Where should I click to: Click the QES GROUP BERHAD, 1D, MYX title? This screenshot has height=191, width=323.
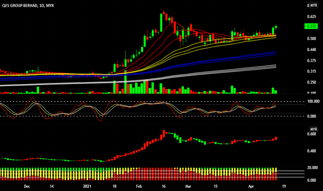pyautogui.click(x=28, y=6)
